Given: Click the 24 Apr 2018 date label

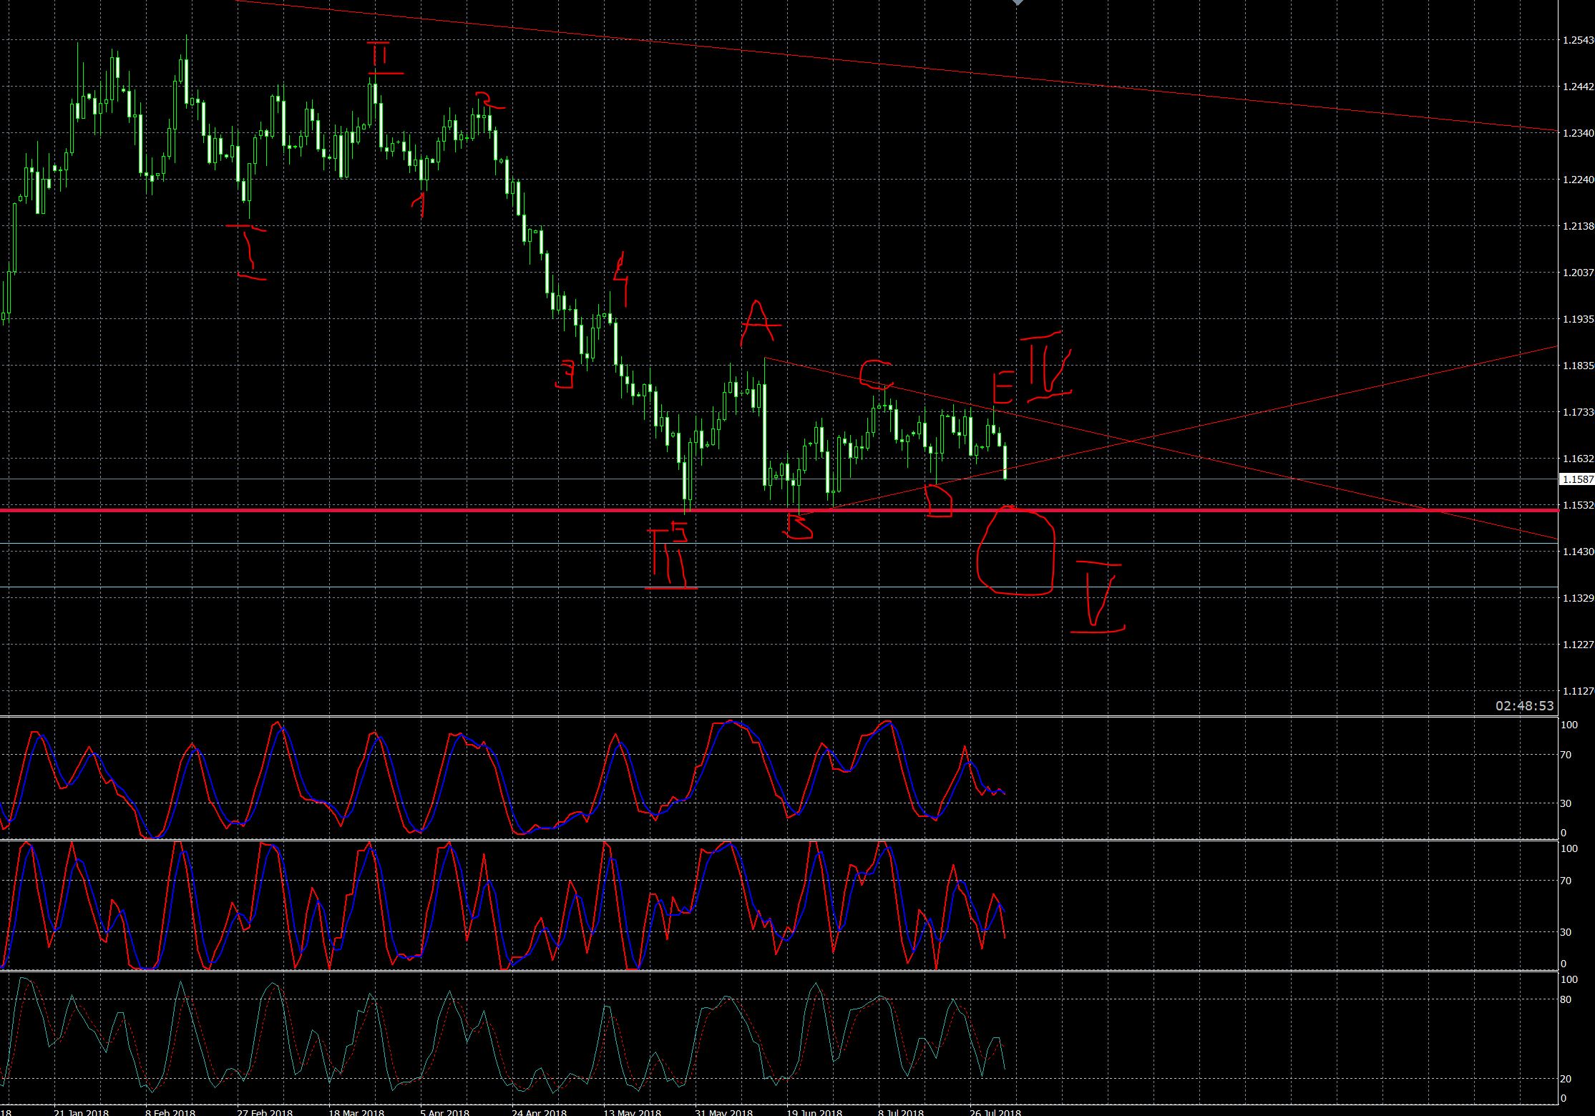Looking at the screenshot, I should 539,1112.
